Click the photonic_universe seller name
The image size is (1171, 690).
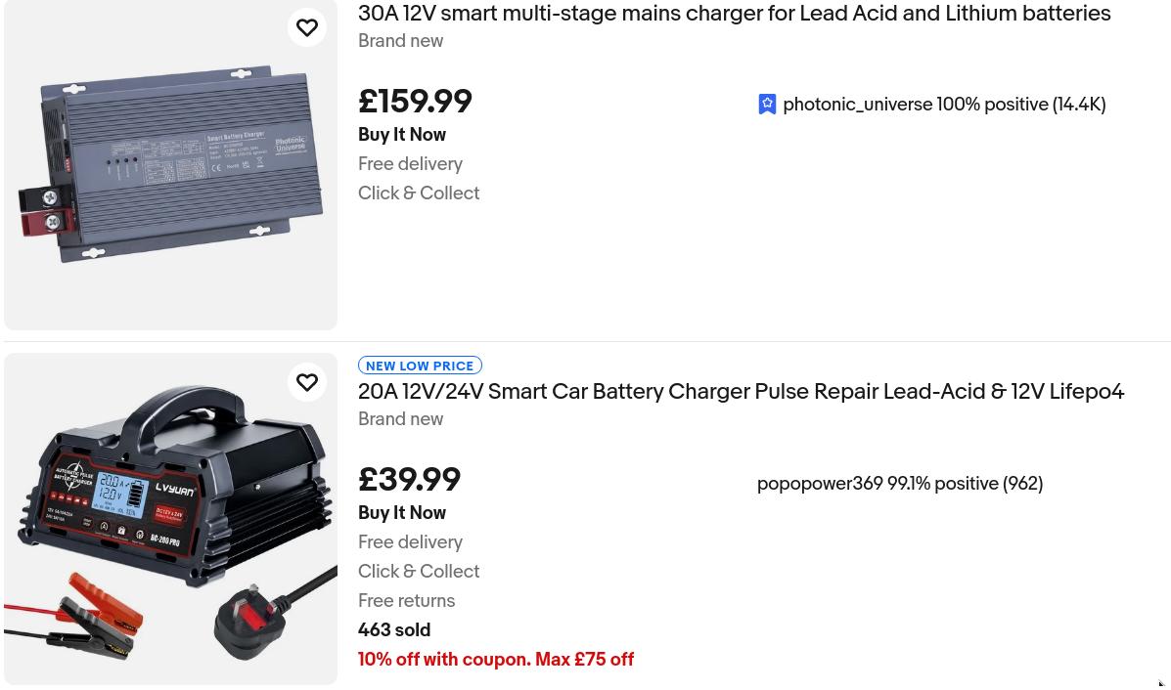(857, 105)
